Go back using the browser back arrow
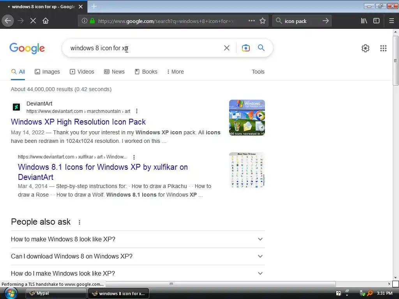Image resolution: width=399 pixels, height=299 pixels. 8,21
